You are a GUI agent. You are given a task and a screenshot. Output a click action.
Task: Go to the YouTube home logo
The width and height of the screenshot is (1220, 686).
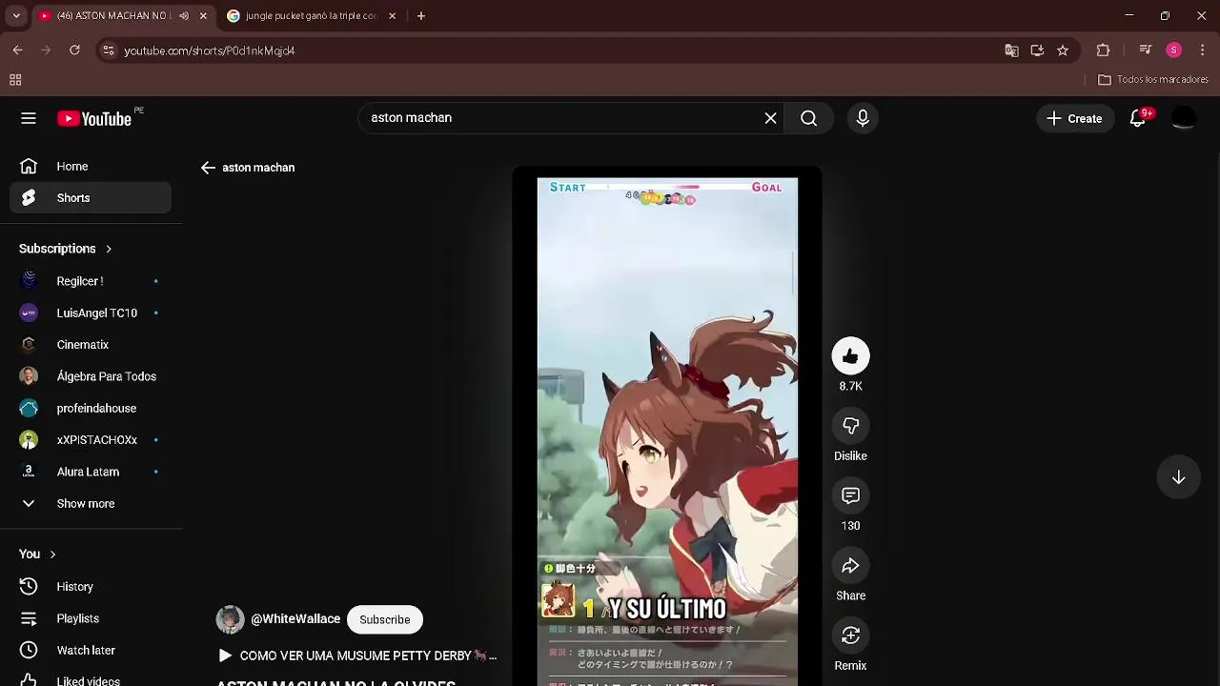coord(93,118)
